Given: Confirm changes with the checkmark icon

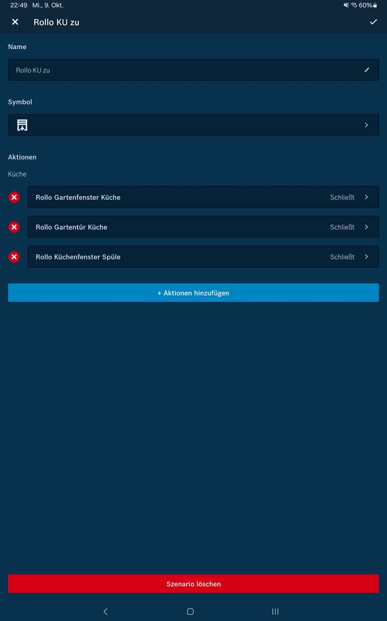Looking at the screenshot, I should [x=373, y=22].
